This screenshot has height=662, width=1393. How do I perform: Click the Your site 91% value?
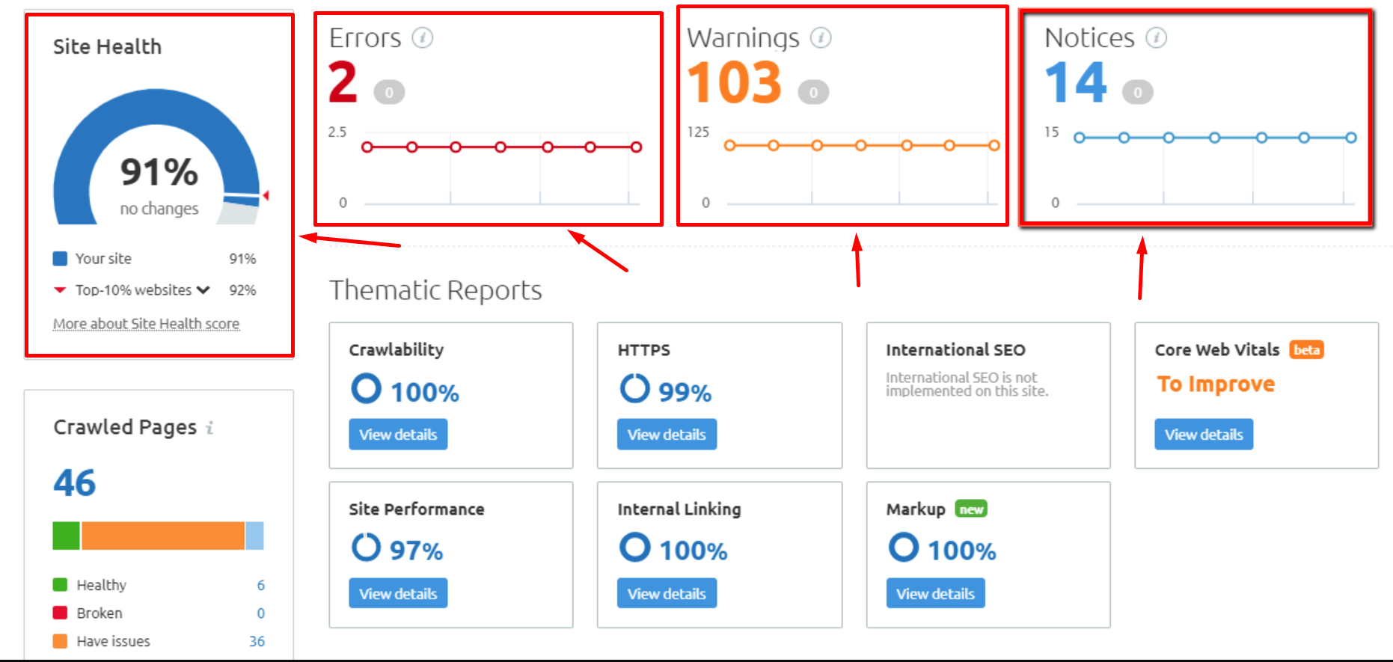click(x=242, y=259)
